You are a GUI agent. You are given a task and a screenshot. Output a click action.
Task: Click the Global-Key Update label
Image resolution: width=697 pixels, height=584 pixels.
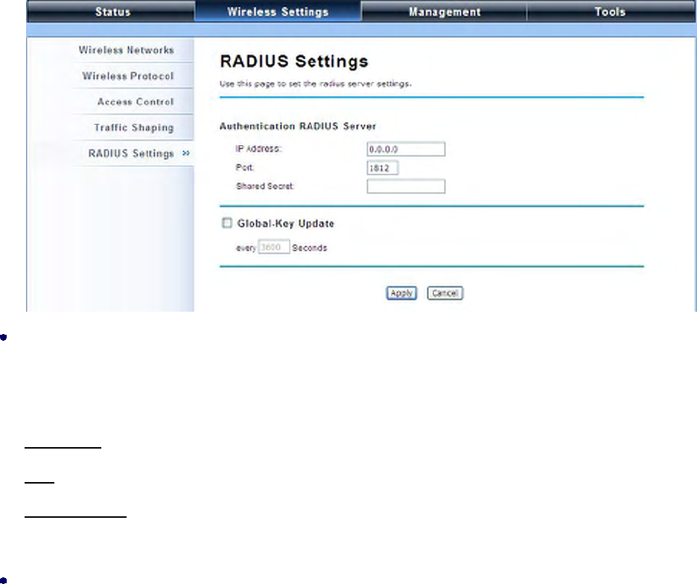[x=285, y=223]
